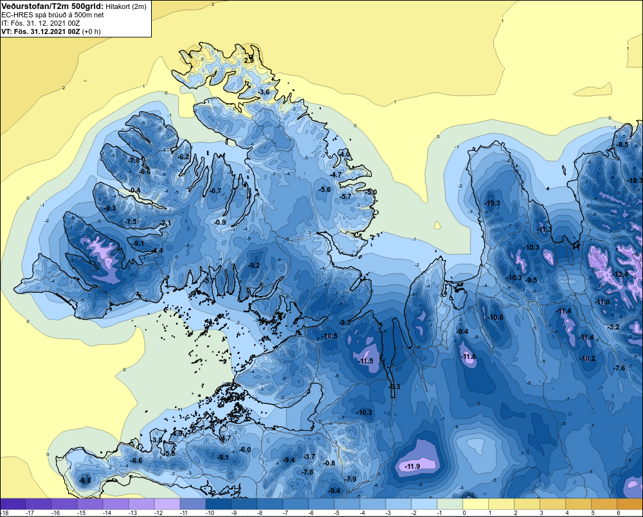Click the legend swatch between 0 and 1
This screenshot has width=643, height=517.
pyautogui.click(x=476, y=504)
